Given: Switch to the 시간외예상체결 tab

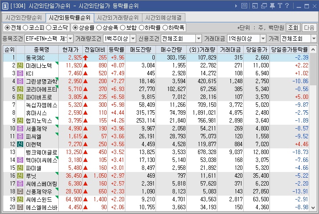Looking at the screenshot, I should click(x=163, y=18).
